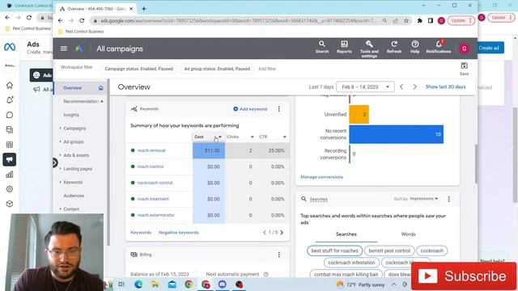Screen dimensions: 518x291
Task: Click the browser address bar
Action: [238, 20]
